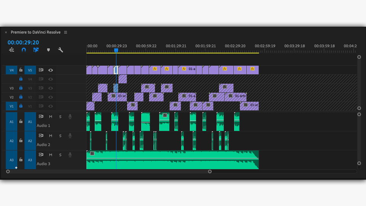The width and height of the screenshot is (366, 206).
Task: Solo Audio 3 with S button
Action: (60, 155)
